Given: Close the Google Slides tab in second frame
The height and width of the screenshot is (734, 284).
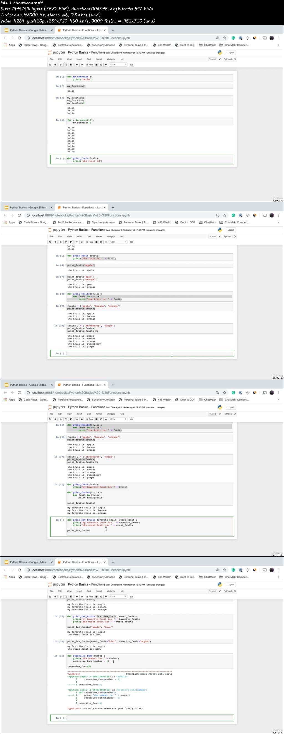Looking at the screenshot, I should (x=52, y=208).
